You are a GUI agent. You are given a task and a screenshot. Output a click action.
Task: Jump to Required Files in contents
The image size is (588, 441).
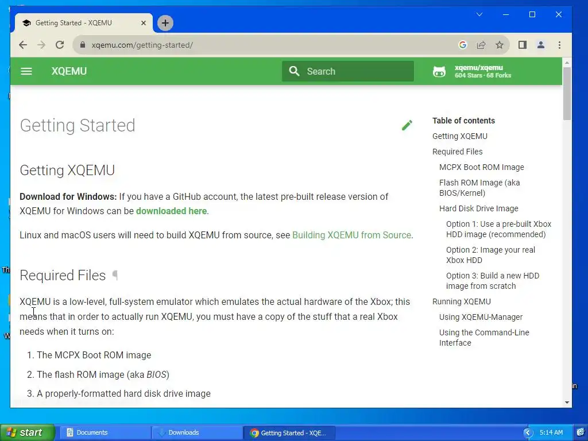pyautogui.click(x=458, y=152)
